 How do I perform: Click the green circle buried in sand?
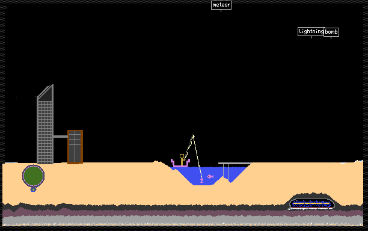click(x=33, y=176)
